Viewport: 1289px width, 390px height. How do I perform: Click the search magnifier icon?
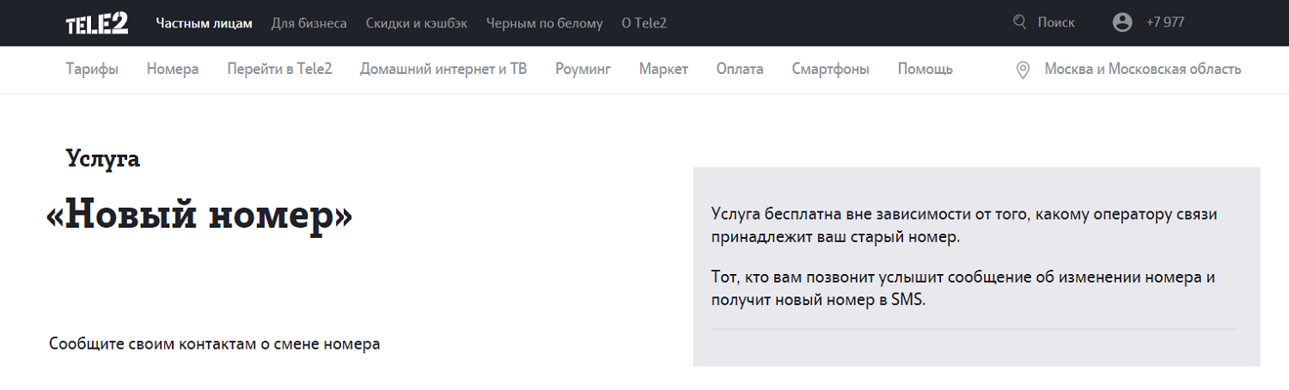tap(1020, 22)
